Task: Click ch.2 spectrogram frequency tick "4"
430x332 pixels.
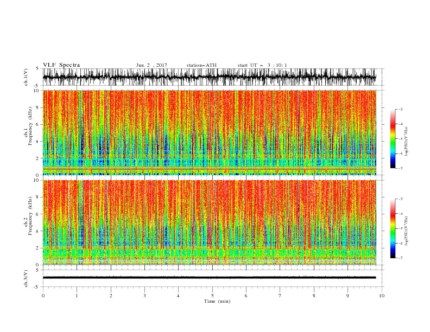Action: coord(38,231)
